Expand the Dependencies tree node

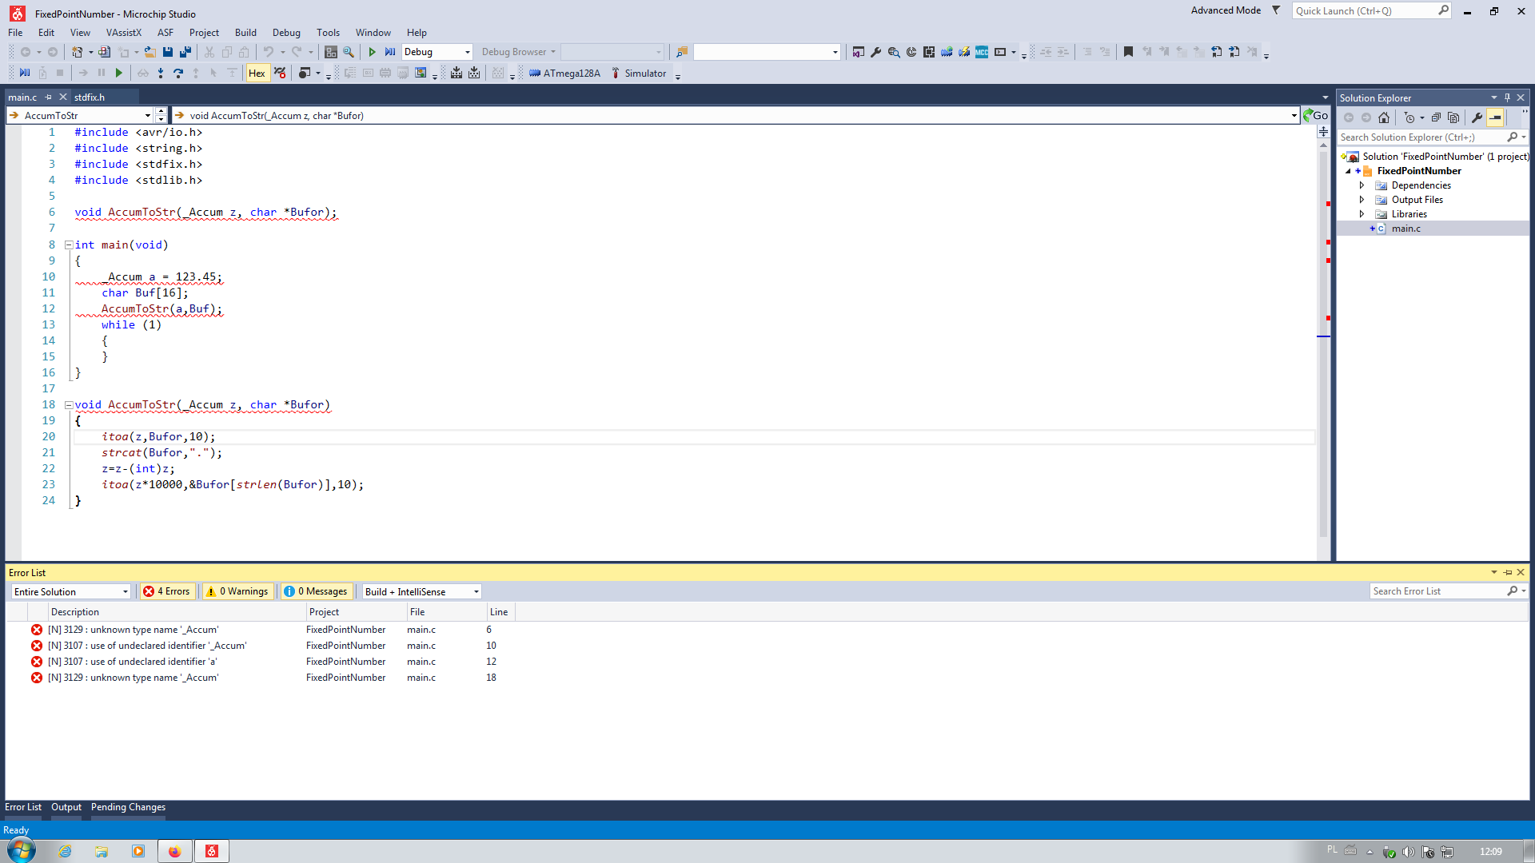1362,185
